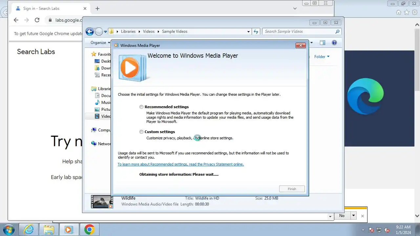The width and height of the screenshot is (420, 236).
Task: Open the Privacy Statement online link
Action: pyautogui.click(x=181, y=164)
